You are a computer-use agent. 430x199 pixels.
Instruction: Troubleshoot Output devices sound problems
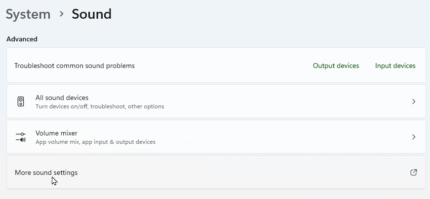[x=336, y=66]
